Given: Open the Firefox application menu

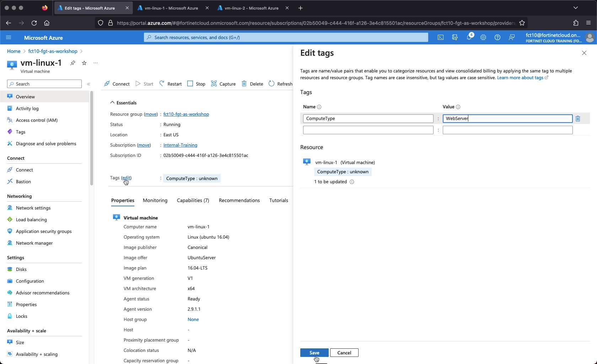Looking at the screenshot, I should [x=588, y=23].
